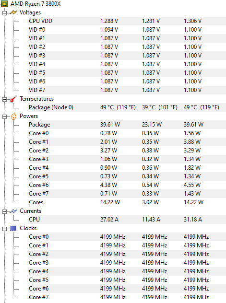Select the Package power row label
This screenshot has width=226, height=303.
39,125
